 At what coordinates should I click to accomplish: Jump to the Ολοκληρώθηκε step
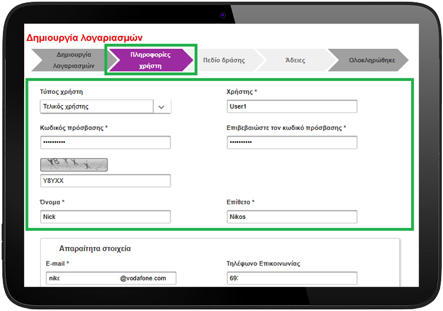pyautogui.click(x=369, y=60)
